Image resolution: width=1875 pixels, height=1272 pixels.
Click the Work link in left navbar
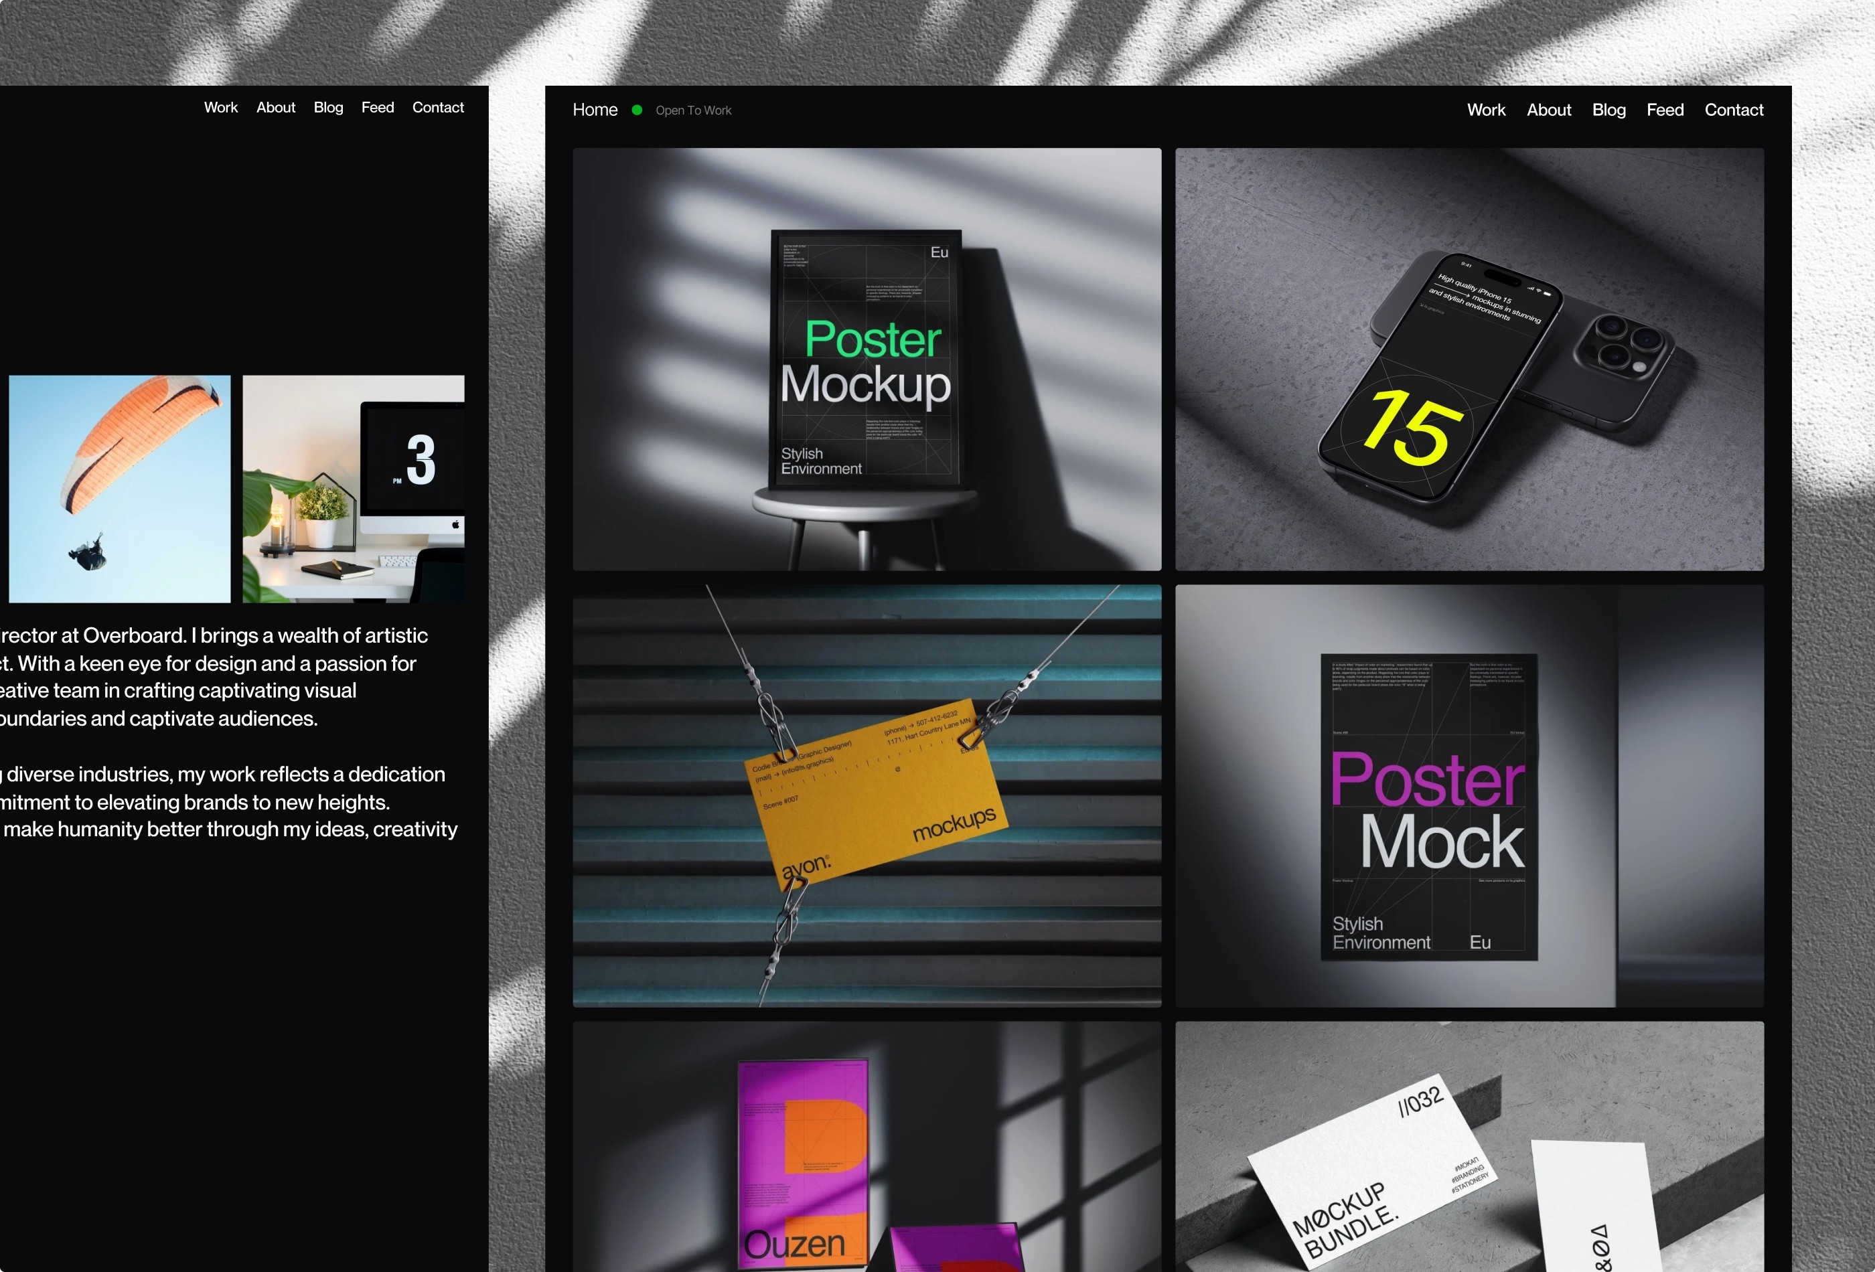220,108
